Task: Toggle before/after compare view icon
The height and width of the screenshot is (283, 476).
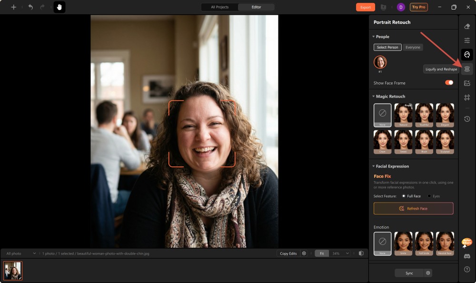Action: tap(361, 254)
